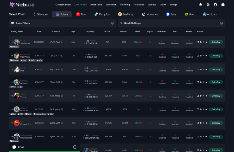The width and height of the screenshot is (234, 152).
Task: Click the NARUTO token avatar
Action: click(17, 82)
